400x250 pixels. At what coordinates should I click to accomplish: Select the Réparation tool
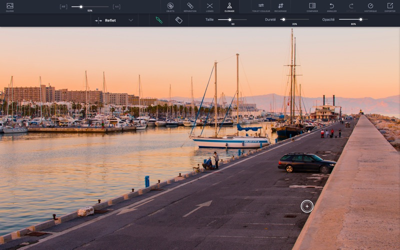[190, 6]
